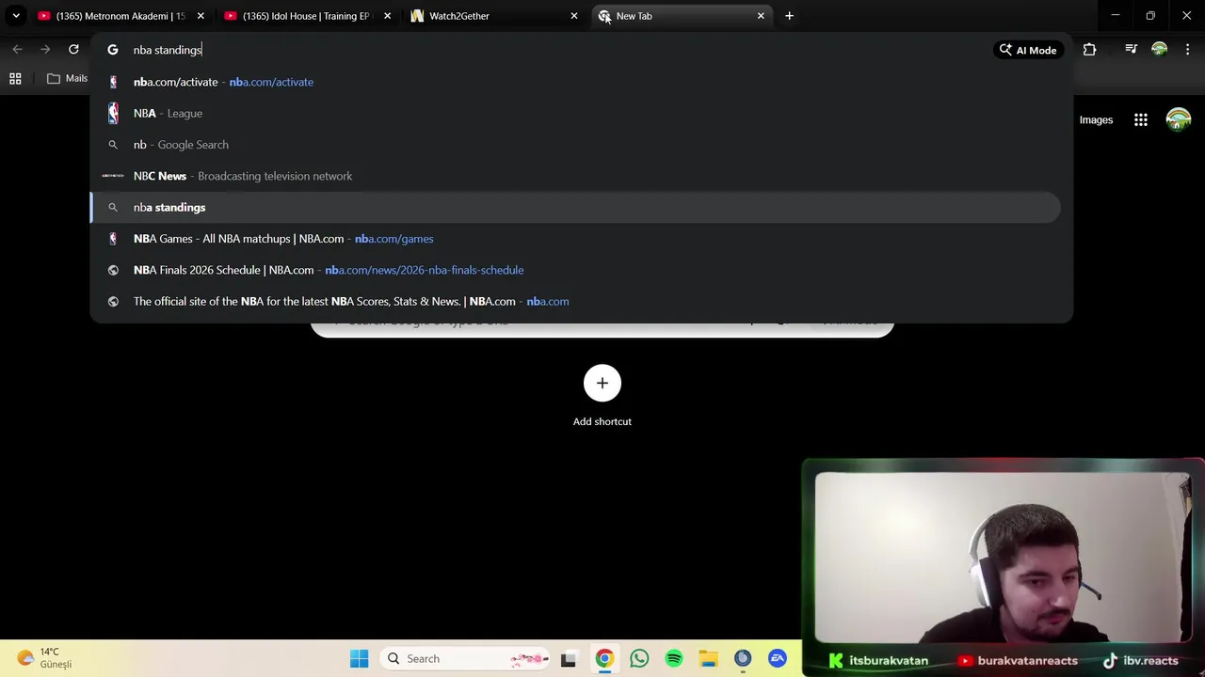Screen dimensions: 1205x677
Task: Open the Google account avatar
Action: [x=1179, y=119]
